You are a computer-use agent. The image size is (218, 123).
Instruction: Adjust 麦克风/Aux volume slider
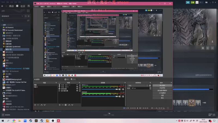[100, 89]
